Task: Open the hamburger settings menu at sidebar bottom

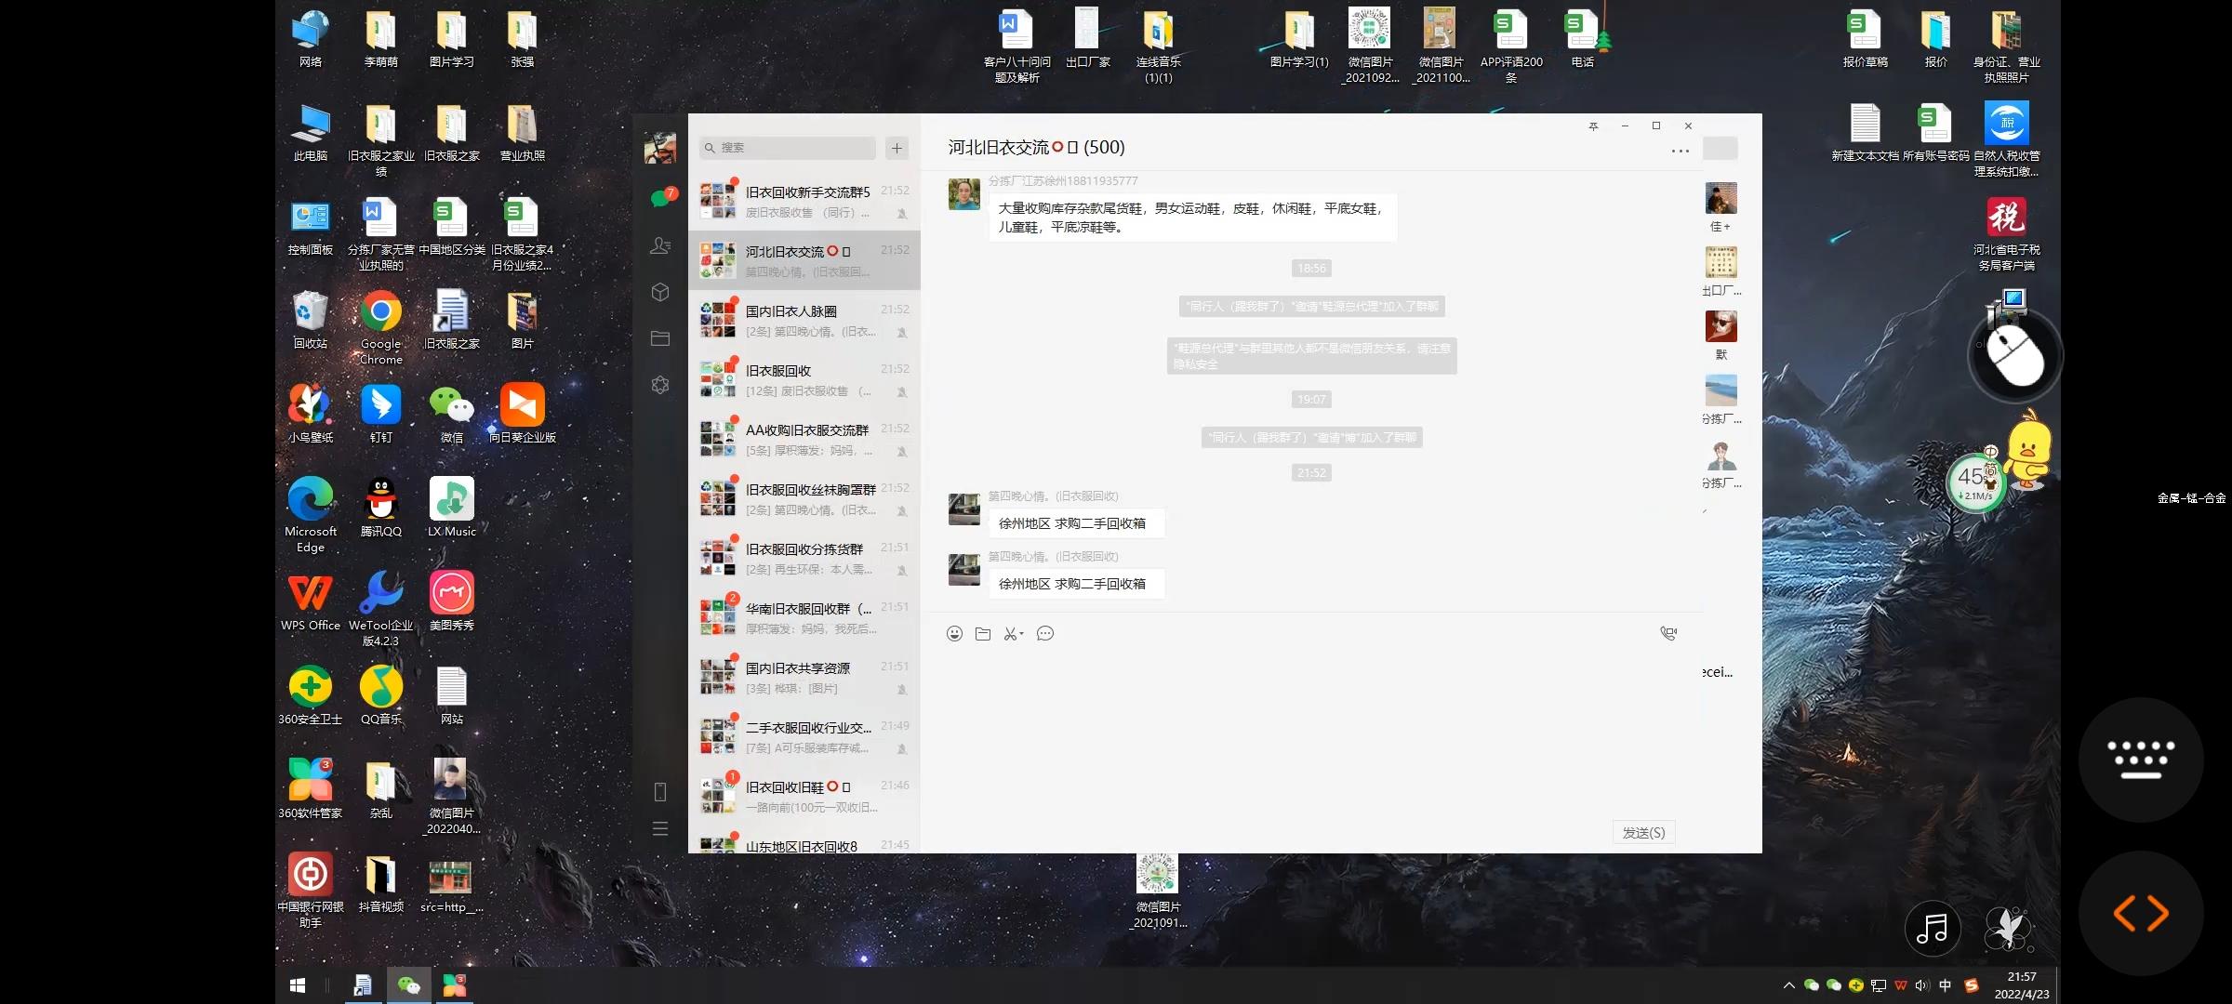Action: click(x=659, y=829)
